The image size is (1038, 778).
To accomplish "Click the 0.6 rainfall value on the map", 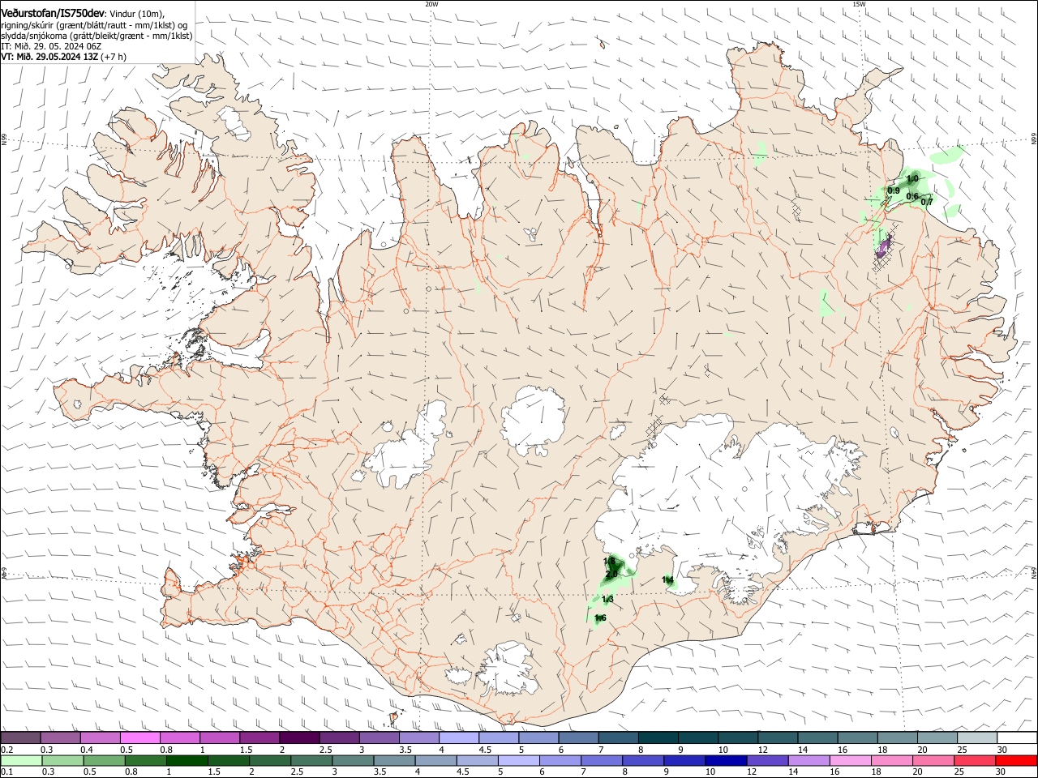I will pos(911,196).
